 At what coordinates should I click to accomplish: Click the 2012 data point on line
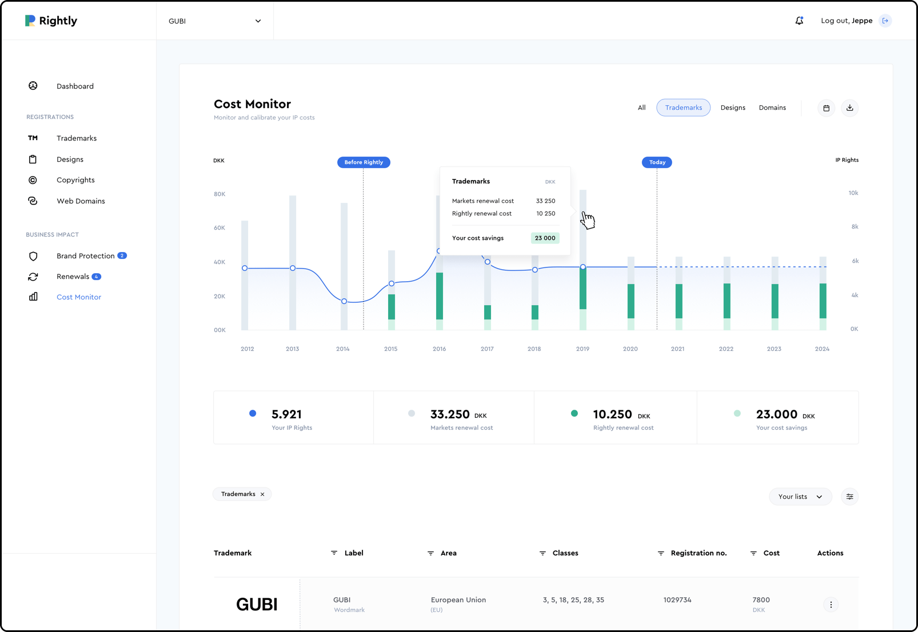tap(245, 268)
